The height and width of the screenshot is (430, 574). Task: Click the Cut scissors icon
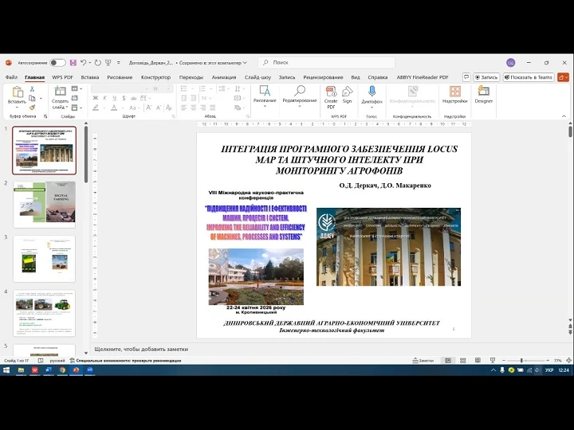pos(32,89)
